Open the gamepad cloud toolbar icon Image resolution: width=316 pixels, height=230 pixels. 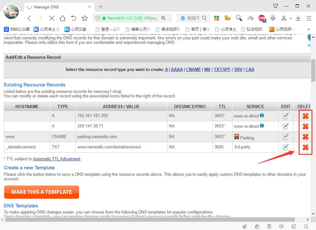pyautogui.click(x=250, y=18)
